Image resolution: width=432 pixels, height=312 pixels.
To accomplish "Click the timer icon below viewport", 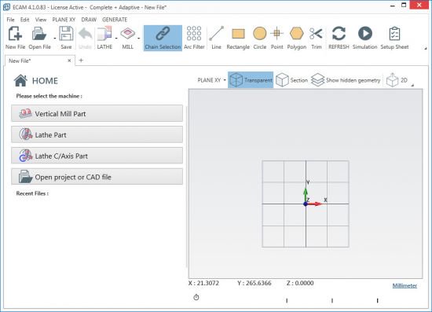I will 196,297.
